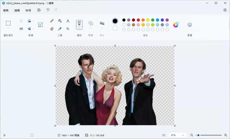Viewport: 230px width, 139px height.
Task: Click the selection size icon in status bar
Action: [x=32, y=135]
